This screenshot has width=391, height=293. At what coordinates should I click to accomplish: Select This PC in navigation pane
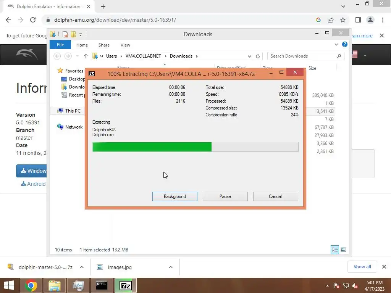click(x=69, y=111)
